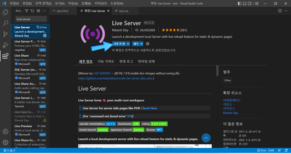Split the editor right
This screenshot has height=154, width=291.
(x=280, y=11)
